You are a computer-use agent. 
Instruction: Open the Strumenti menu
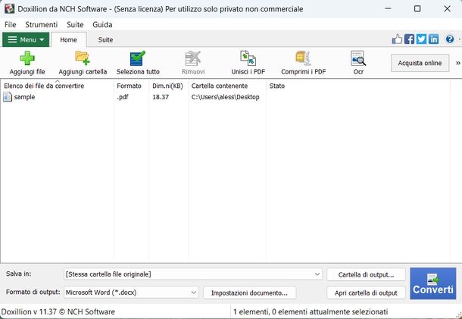point(41,24)
